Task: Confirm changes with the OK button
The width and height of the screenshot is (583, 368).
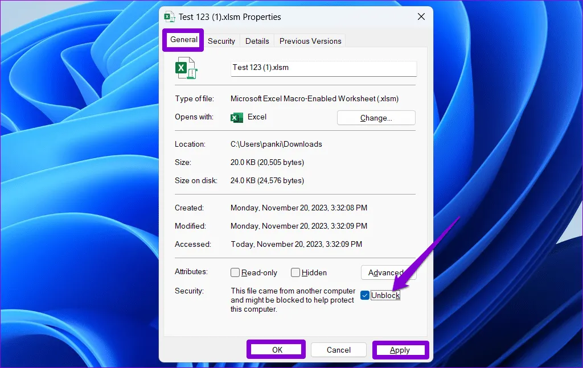Action: click(x=277, y=350)
